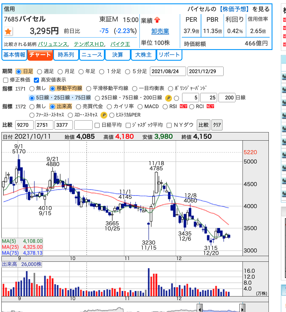Click the right arrow on range slider
The height and width of the screenshot is (312, 286).
[x=242, y=308]
